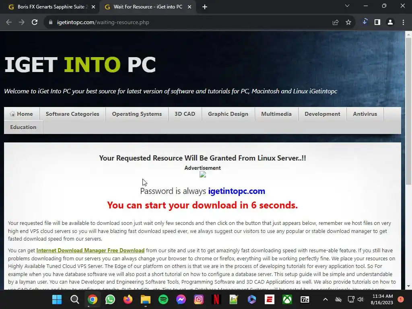Viewport: 412px width, 309px height.
Task: Open the Chrome profile avatar
Action: coord(390,23)
